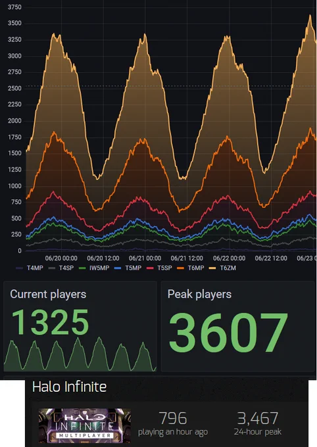This screenshot has width=317, height=447.
Task: Click the playing an hour ago caption
Action: pos(173,432)
